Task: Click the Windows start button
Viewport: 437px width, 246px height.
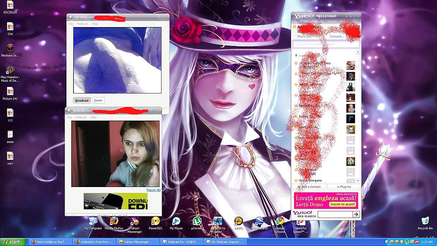Action: point(13,242)
